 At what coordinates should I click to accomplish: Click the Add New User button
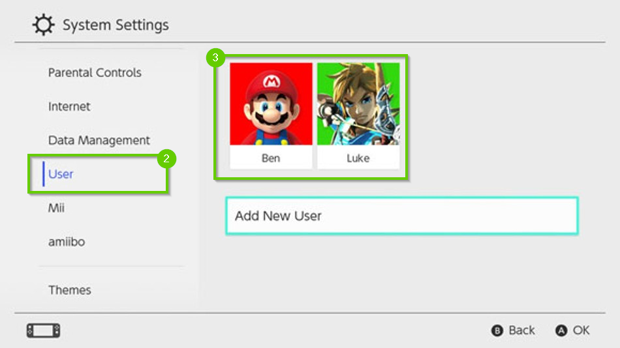point(401,216)
